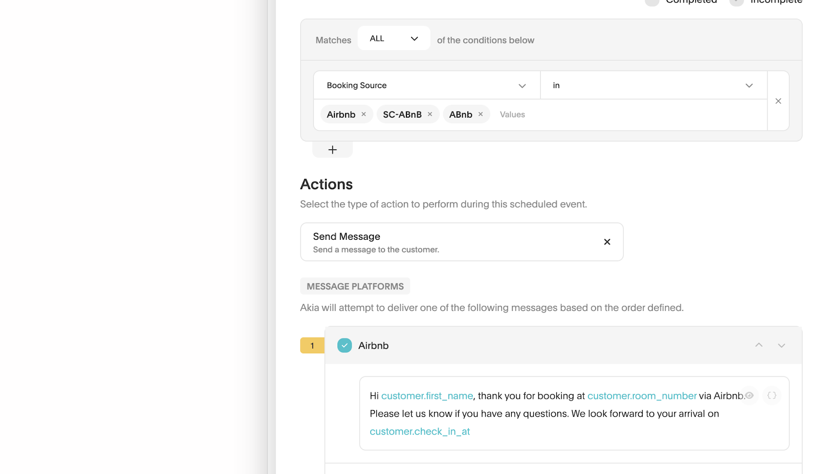
Task: Remove the SC-ABnB tag from values
Action: [430, 115]
